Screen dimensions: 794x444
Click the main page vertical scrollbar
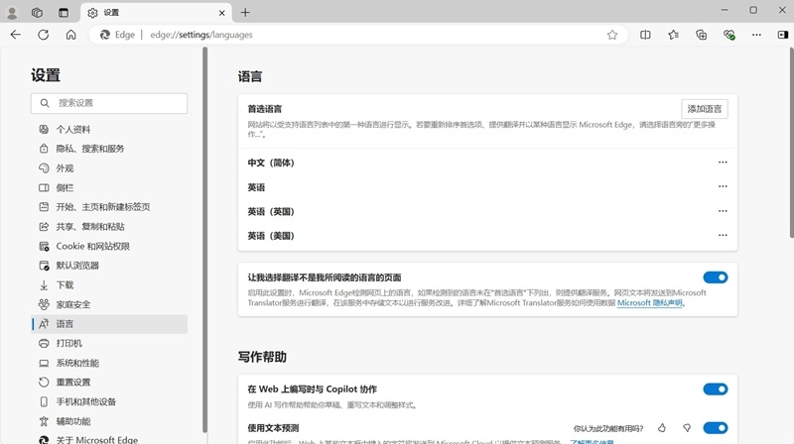[x=791, y=143]
